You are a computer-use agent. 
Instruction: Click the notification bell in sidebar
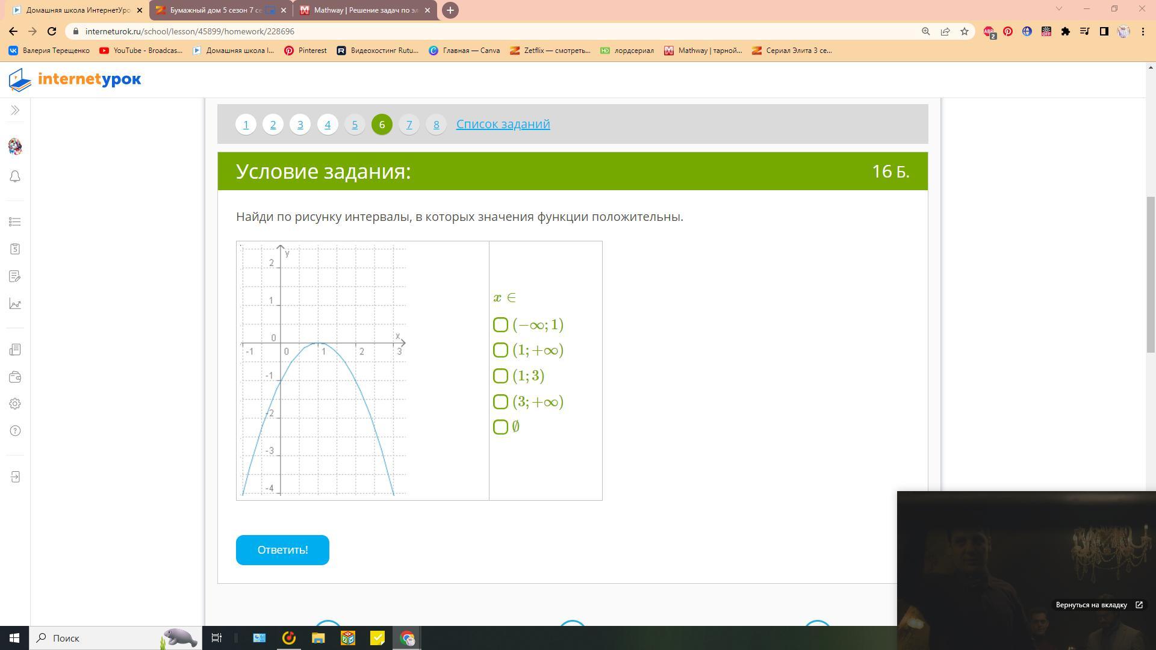coord(15,176)
